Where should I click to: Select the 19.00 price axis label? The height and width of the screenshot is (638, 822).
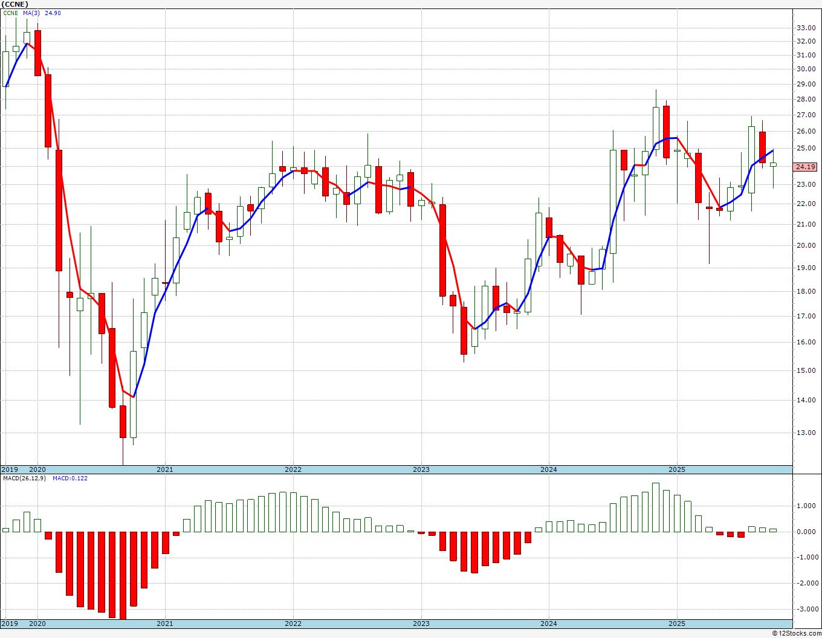click(805, 268)
